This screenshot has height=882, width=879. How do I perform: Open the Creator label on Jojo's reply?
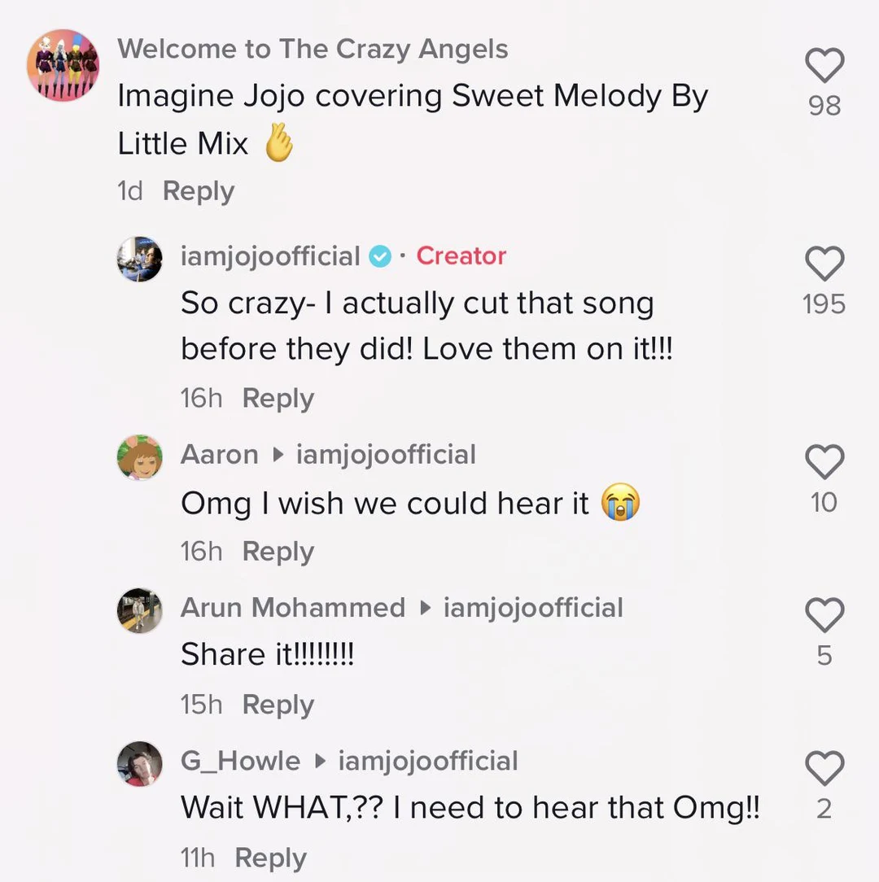(461, 255)
